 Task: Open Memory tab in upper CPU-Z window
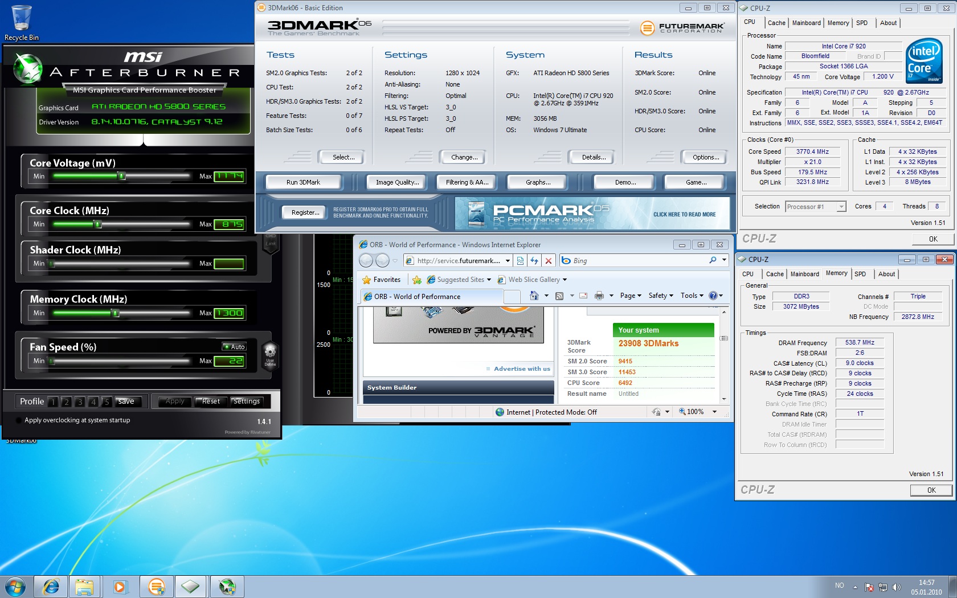pos(838,23)
